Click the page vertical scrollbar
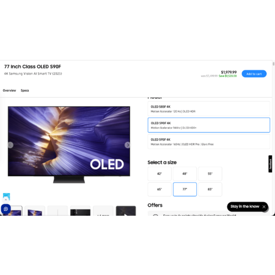275x275 pixels. click(273, 64)
